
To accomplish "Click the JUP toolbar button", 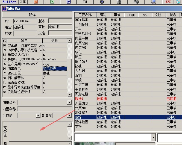I will coord(85,2).
